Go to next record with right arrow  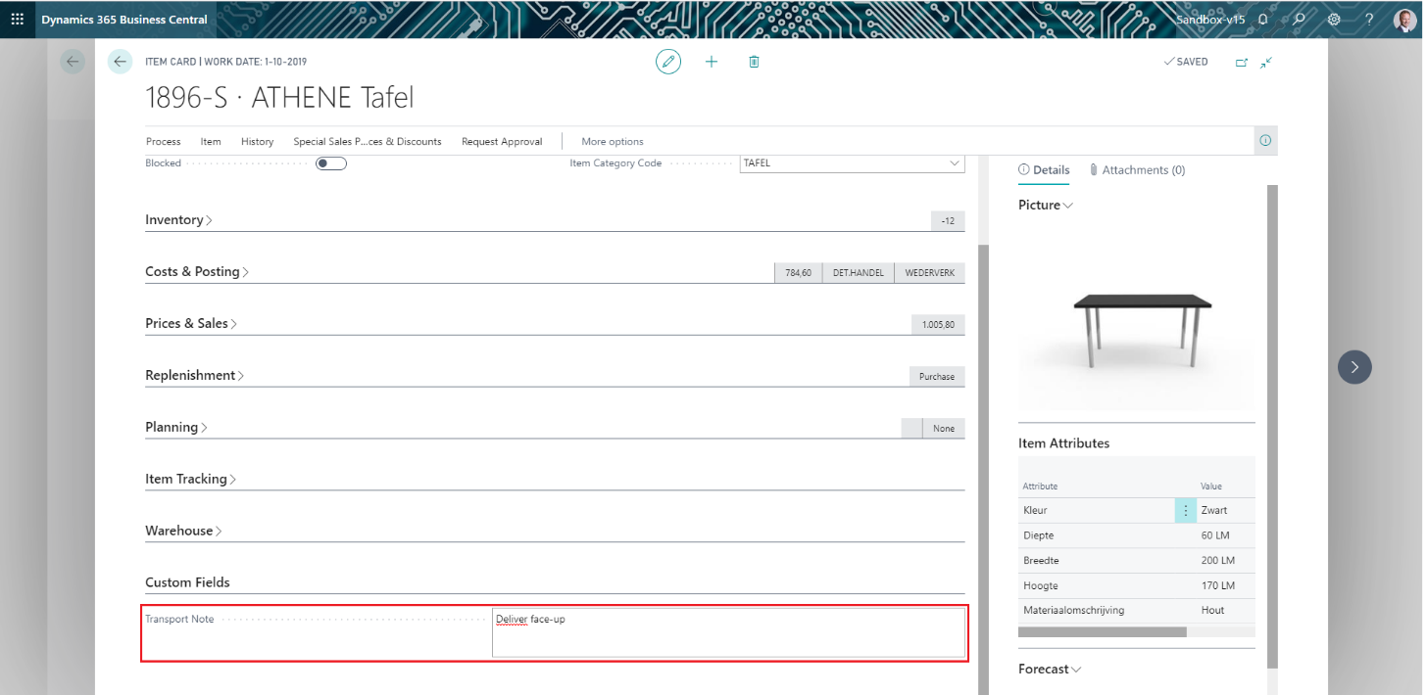coord(1354,367)
